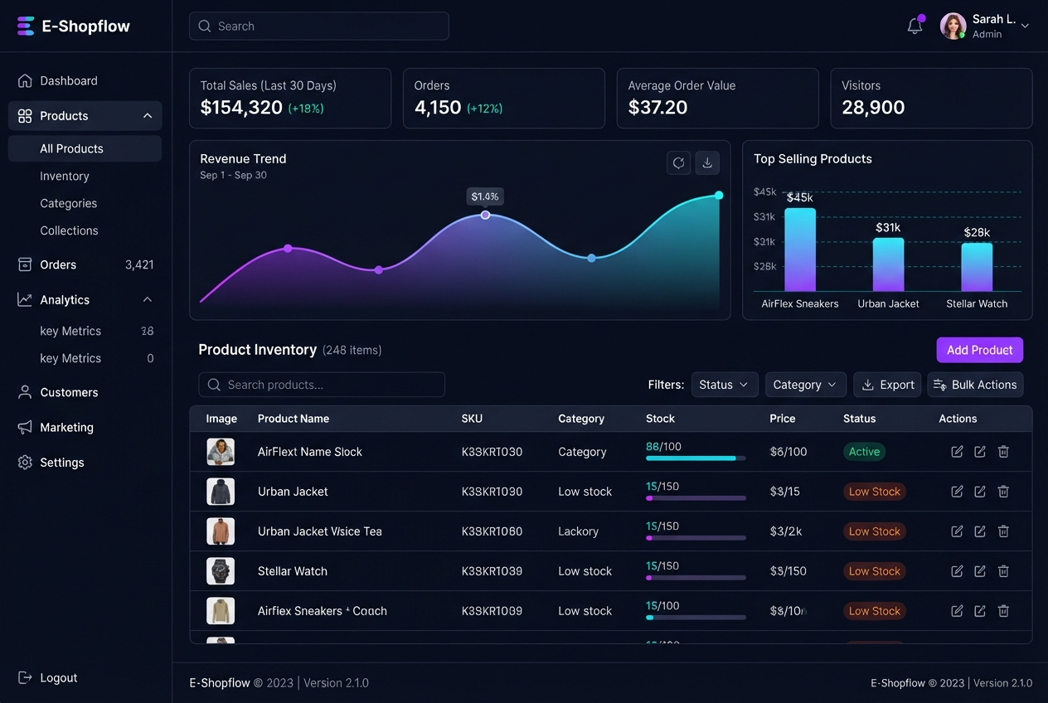Click the Stellar Watch $28k bar
Screen dimensions: 1048x703
977,267
